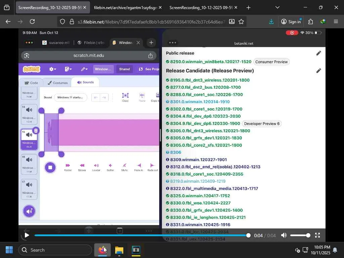This screenshot has height=258, width=344.
Task: Delete sound 15 with trash icon
Action: pyautogui.click(x=36, y=131)
